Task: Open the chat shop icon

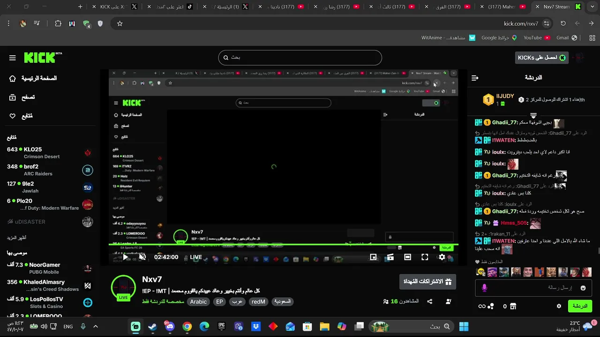Action: [x=513, y=306]
